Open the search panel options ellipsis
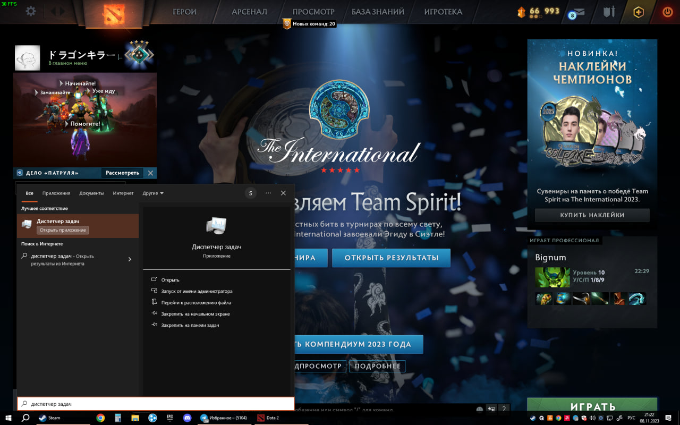The width and height of the screenshot is (680, 425). pyautogui.click(x=268, y=193)
